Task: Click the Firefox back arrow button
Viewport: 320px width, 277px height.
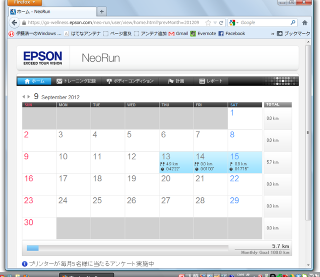Action: coord(14,23)
